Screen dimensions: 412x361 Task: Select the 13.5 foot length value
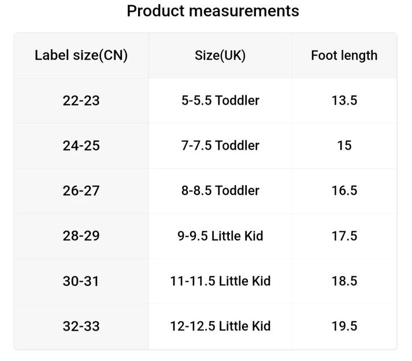point(344,100)
